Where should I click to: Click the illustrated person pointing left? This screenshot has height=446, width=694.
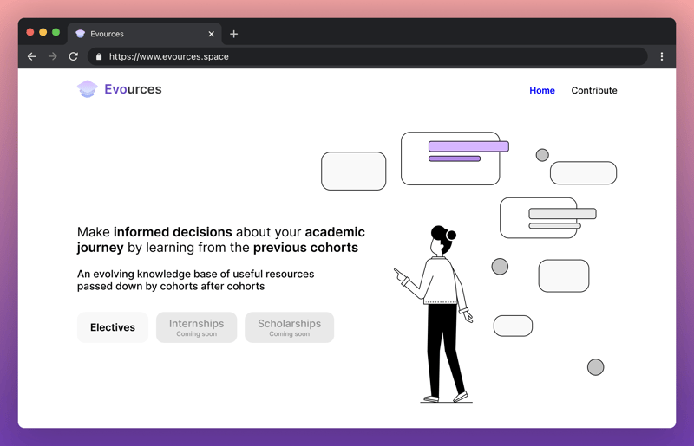[x=442, y=312]
